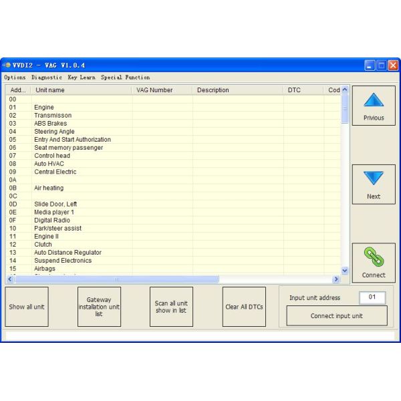Select the empty 0A address row
This screenshot has height=401, width=401.
pyautogui.click(x=173, y=180)
